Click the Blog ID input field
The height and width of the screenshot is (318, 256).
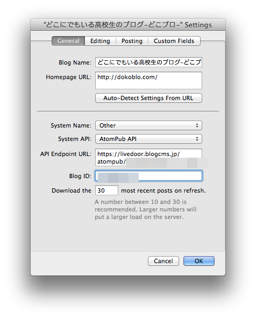point(148,176)
